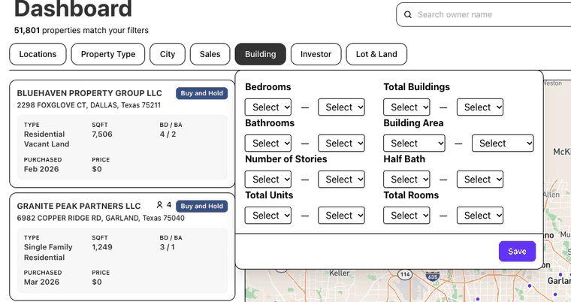Screen dimensions: 571x302
Task: Open the Property Type filter
Action: (x=108, y=54)
